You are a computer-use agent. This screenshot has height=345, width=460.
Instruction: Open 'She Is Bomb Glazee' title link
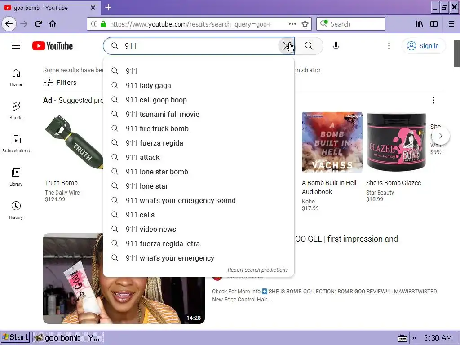click(394, 183)
